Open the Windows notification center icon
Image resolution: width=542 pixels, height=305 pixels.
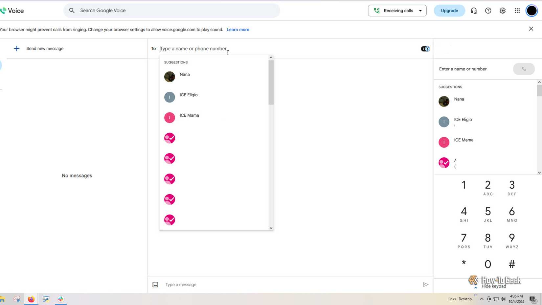tap(532, 299)
